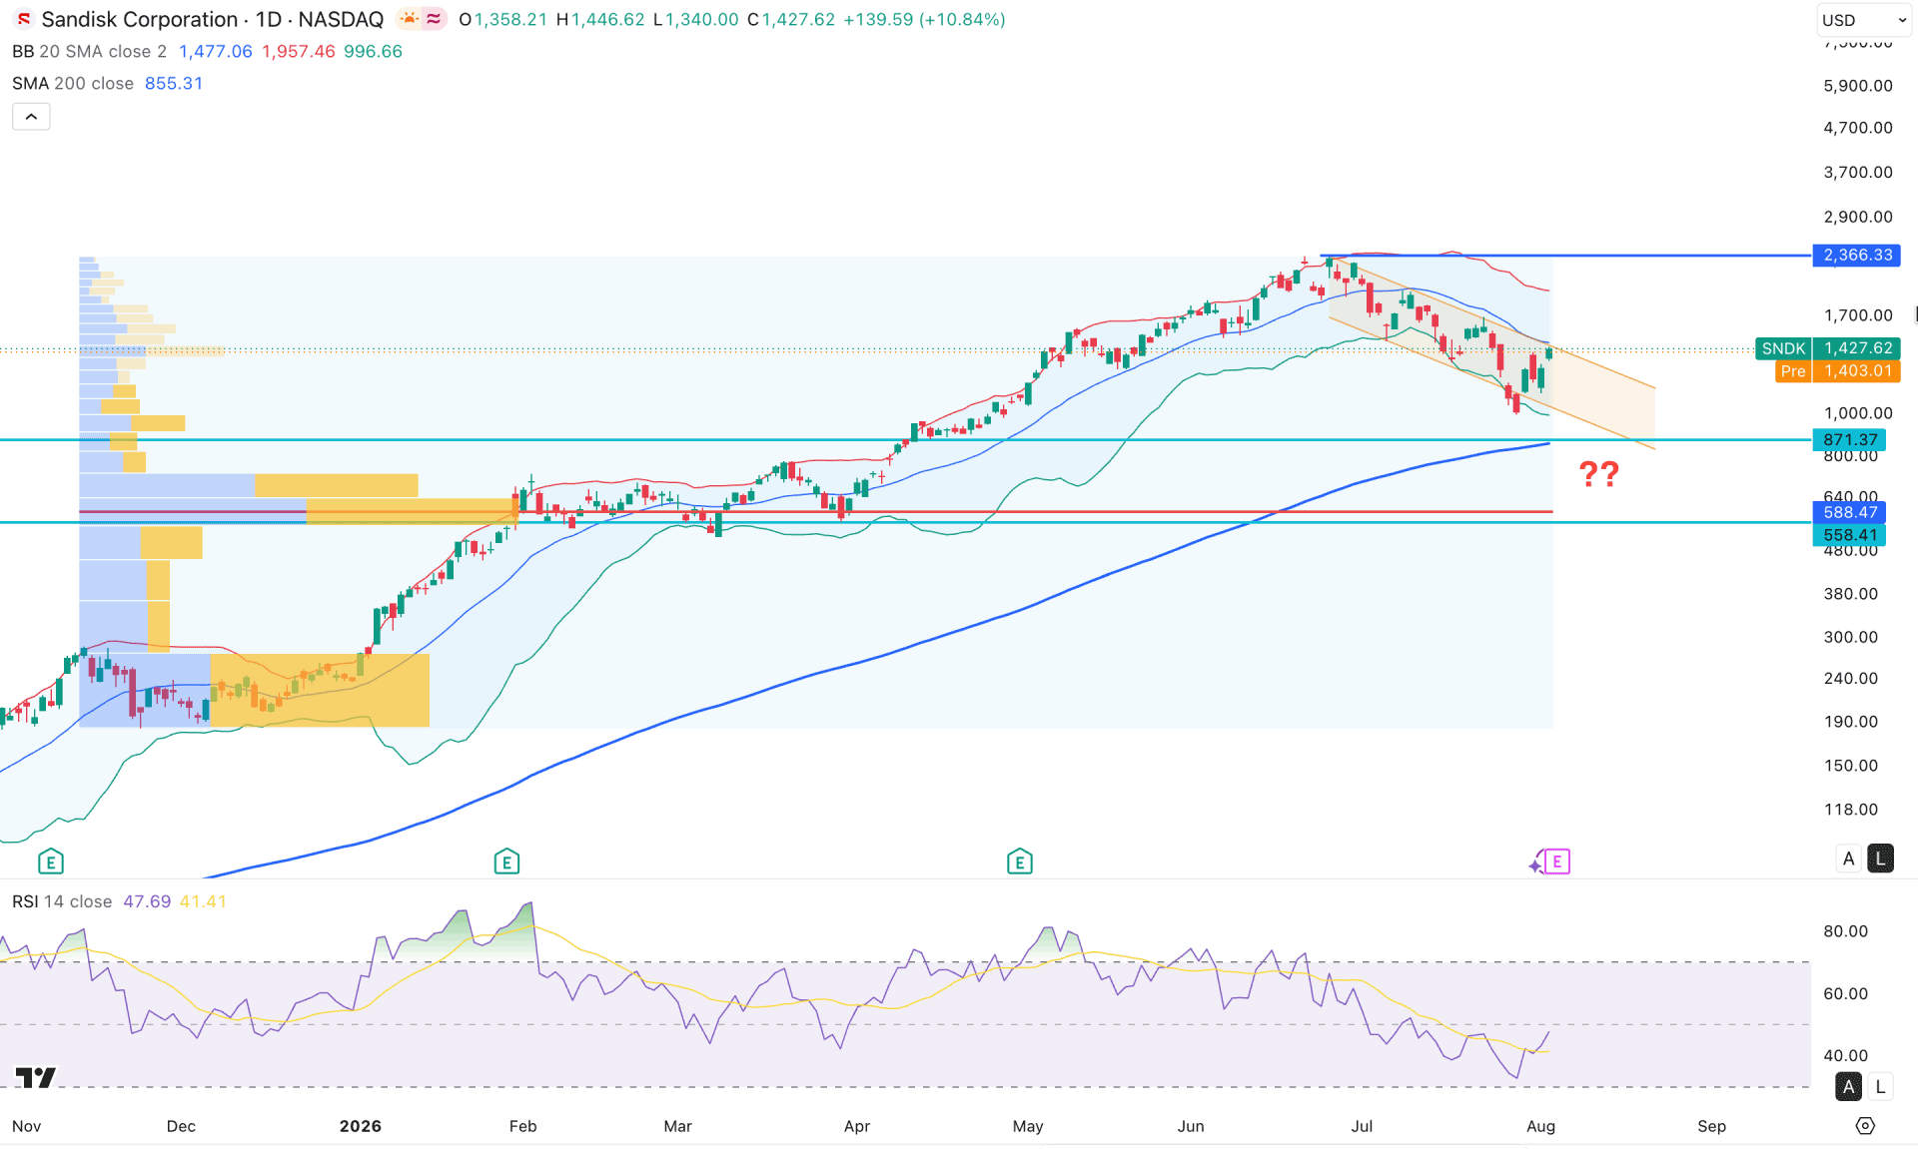Viewport: 1918px width, 1149px height.
Task: Select the red ?? text annotation
Action: tap(1598, 474)
